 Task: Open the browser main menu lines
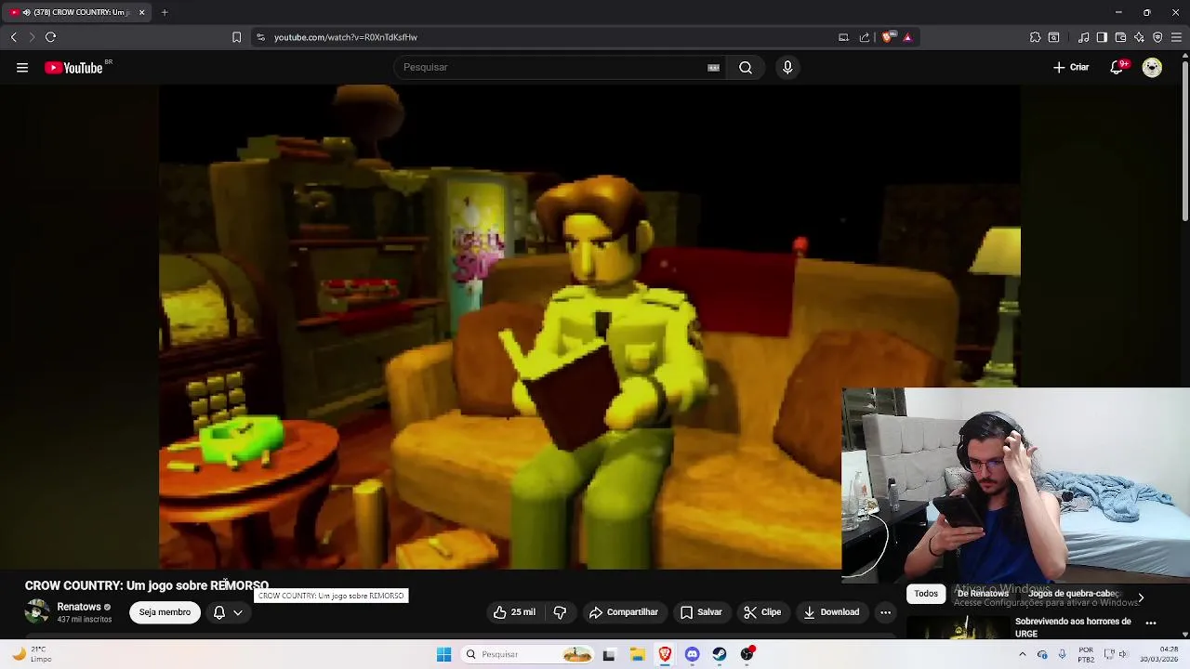[1176, 37]
